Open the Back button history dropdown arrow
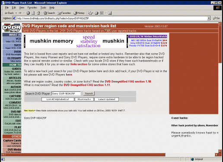Image resolution: width=223 pixels, height=162 pixels. 16,13
